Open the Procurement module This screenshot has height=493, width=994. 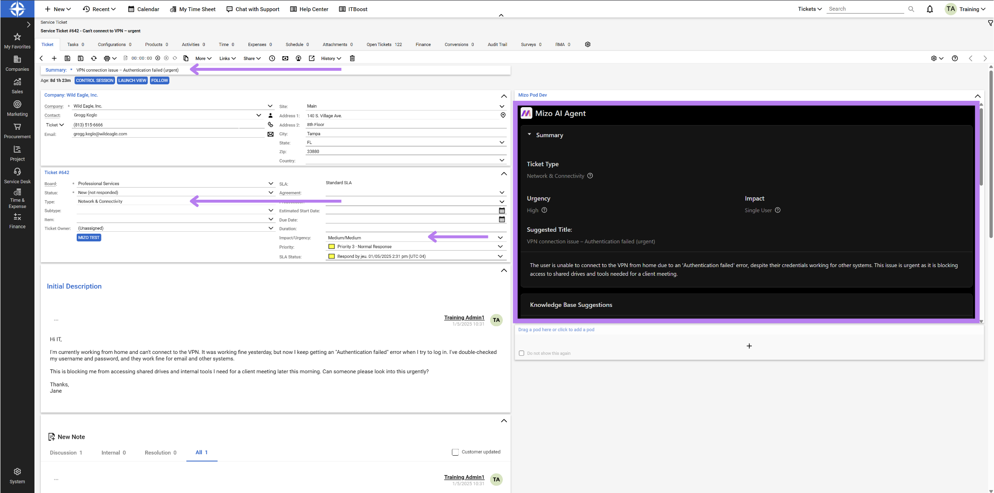pos(17,131)
